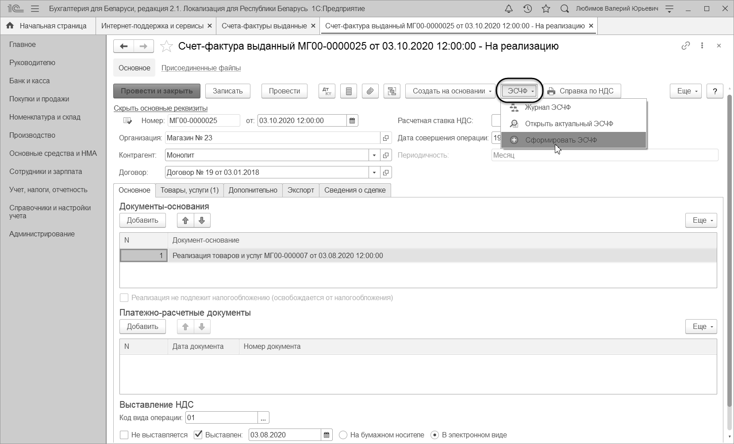The width and height of the screenshot is (734, 444).
Task: Click Скрыть основные реквизиты link
Action: (x=161, y=108)
